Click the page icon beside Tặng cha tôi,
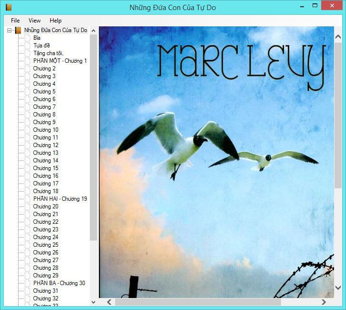The image size is (346, 310). [28, 53]
